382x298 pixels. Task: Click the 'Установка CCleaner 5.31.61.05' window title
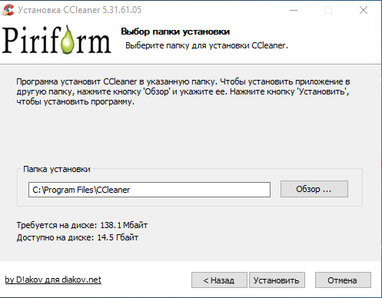point(79,10)
